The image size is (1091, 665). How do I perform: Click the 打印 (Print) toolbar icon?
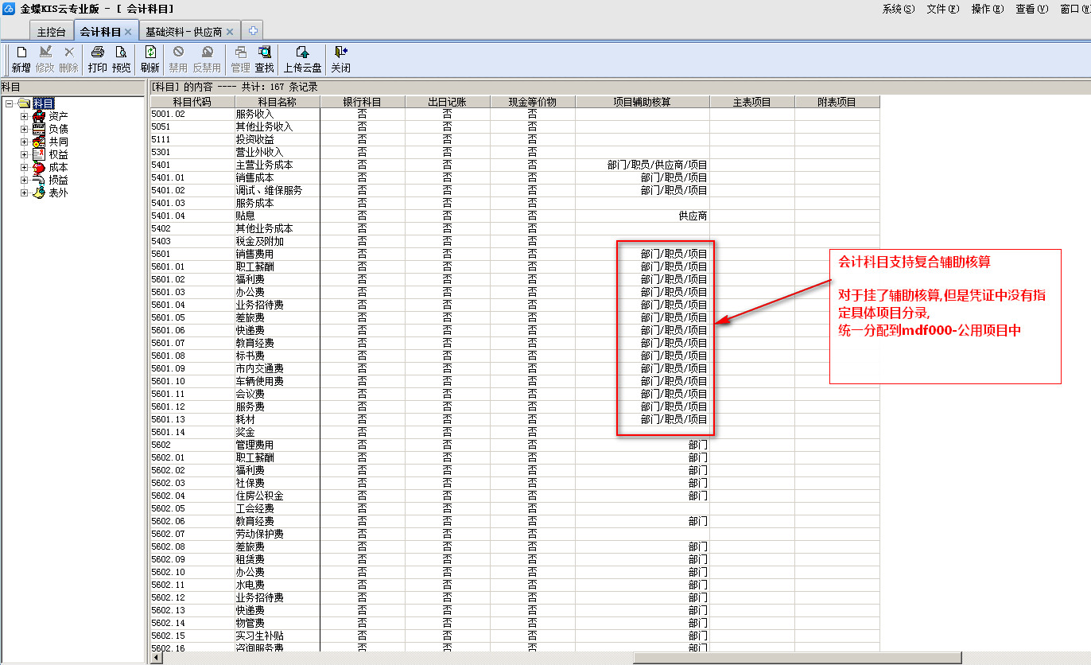point(97,53)
